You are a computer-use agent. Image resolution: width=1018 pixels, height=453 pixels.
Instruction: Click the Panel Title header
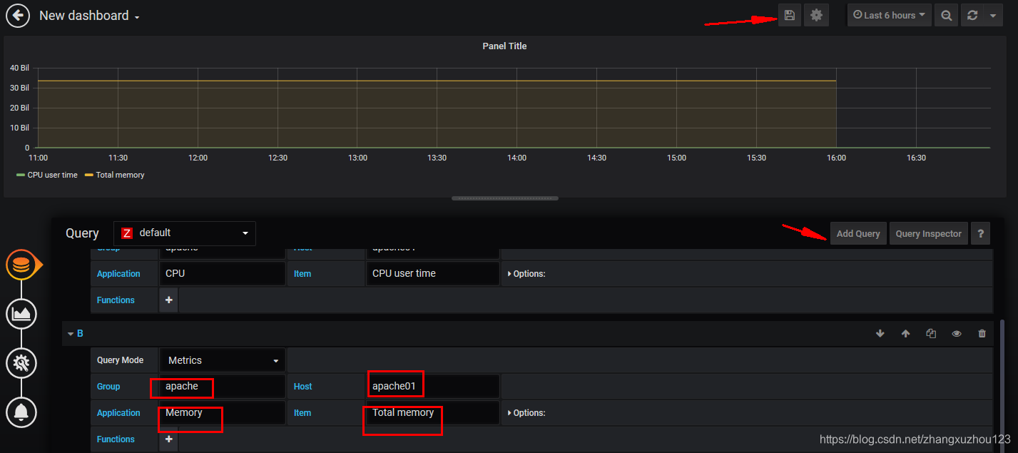tap(504, 46)
